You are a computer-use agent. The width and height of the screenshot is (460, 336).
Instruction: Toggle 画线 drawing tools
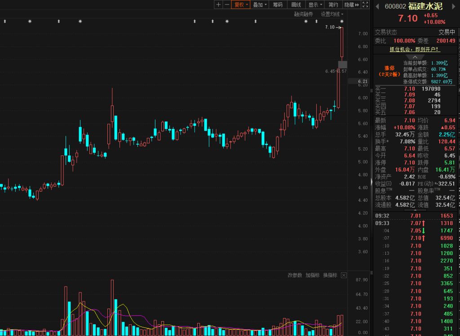point(296,4)
